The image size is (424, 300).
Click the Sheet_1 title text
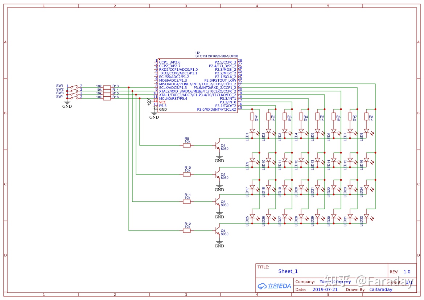[288, 271]
